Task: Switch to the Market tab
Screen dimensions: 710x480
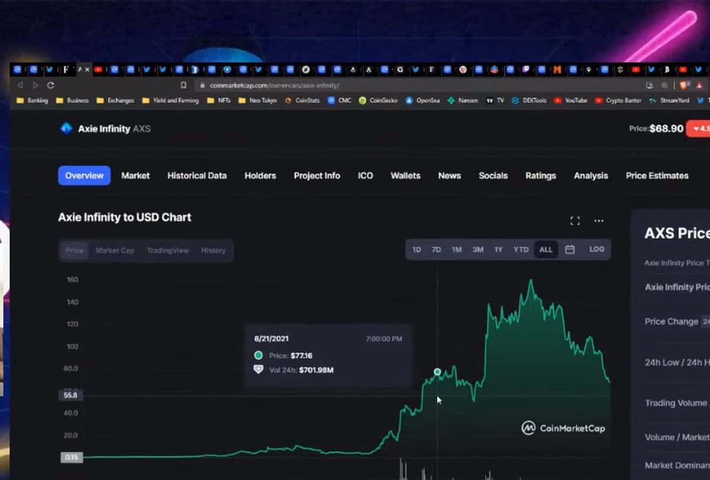Action: pos(135,175)
